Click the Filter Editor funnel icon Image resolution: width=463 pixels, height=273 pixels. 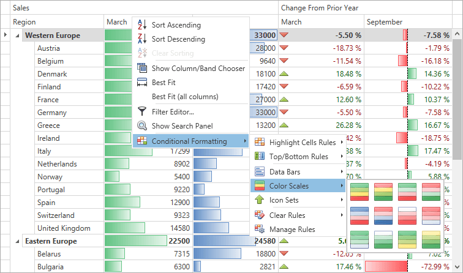(142, 111)
